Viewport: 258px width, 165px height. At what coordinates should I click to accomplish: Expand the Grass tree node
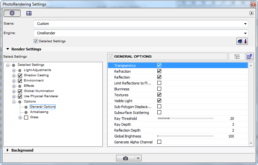pos(20,118)
